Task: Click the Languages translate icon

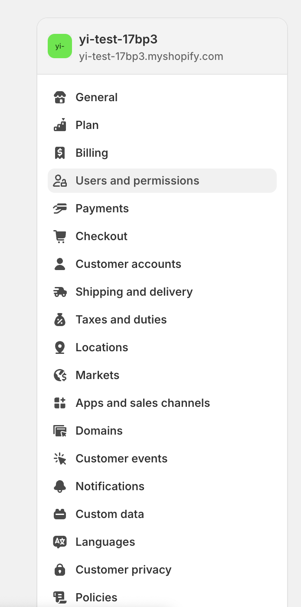Action: 60,542
